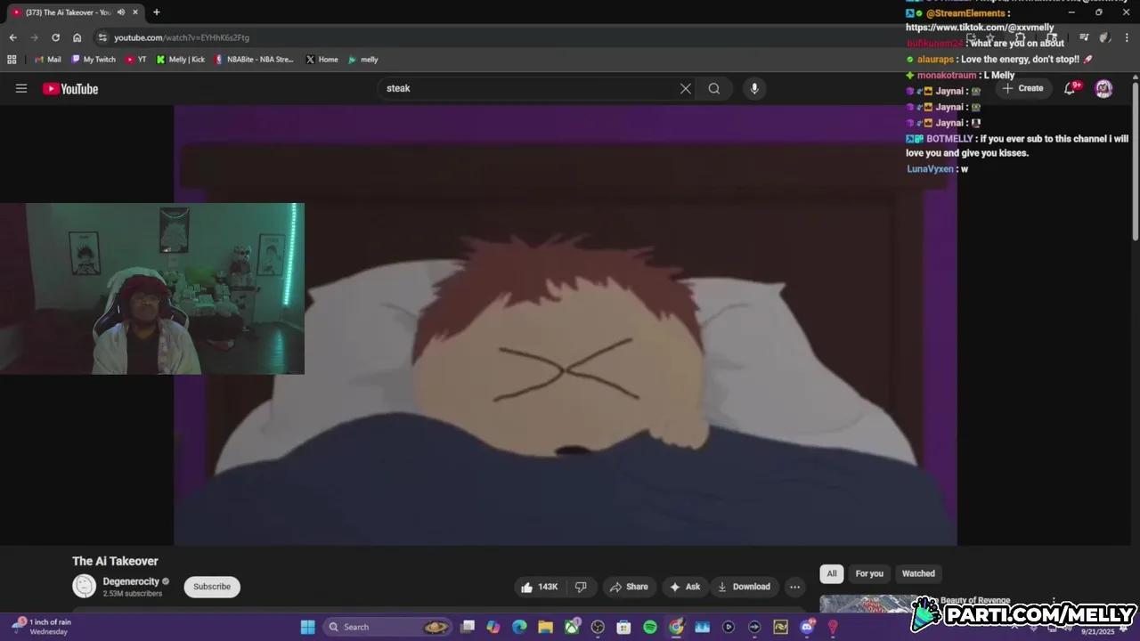Open Microsoft Edge from taskbar

point(519,627)
